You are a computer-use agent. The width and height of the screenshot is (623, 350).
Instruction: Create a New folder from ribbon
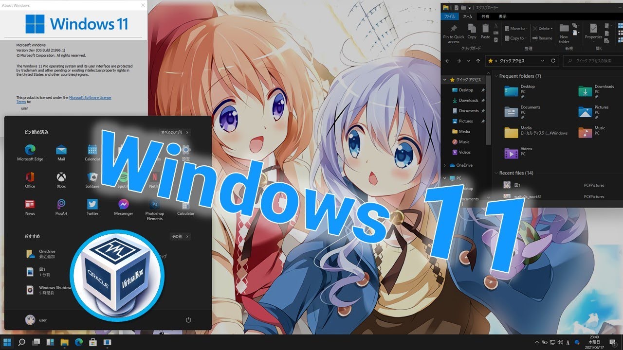[x=564, y=33]
